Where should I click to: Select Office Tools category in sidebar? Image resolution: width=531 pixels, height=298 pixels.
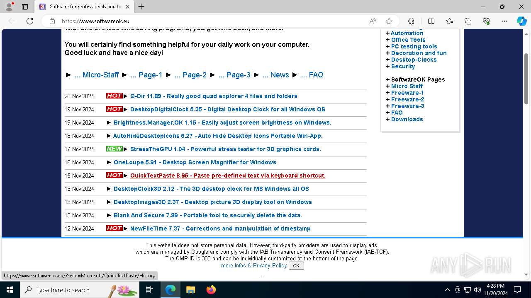coord(408,40)
